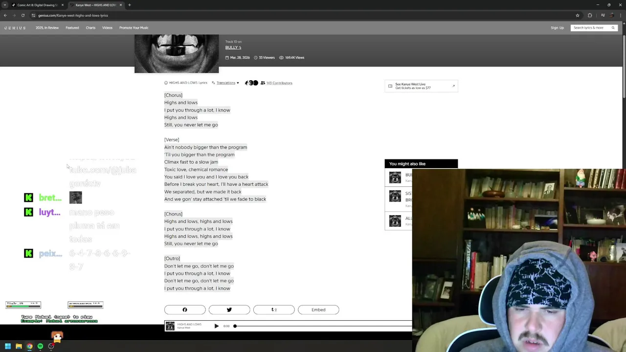Click Sign Up
Screen dimensions: 626x352
pyautogui.click(x=557, y=28)
